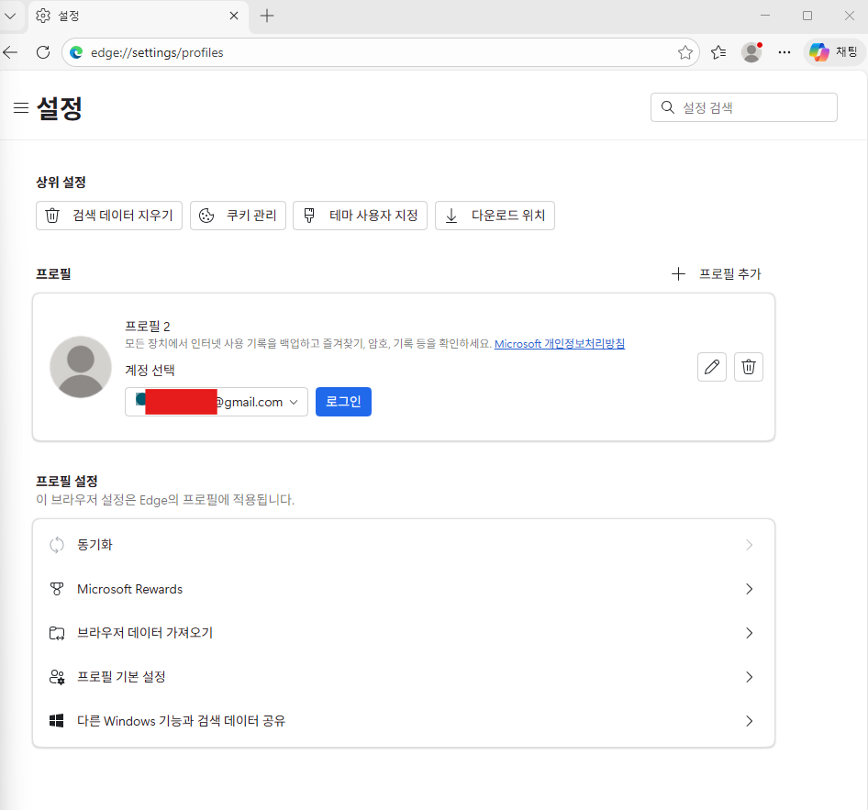Switch to the 설정 browser tab
The width and height of the screenshot is (868, 810).
pos(128,16)
